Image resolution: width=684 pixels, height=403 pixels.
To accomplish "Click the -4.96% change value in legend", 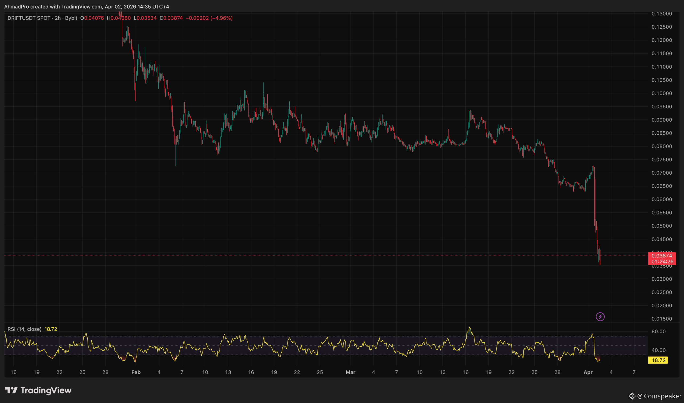I will [221, 18].
